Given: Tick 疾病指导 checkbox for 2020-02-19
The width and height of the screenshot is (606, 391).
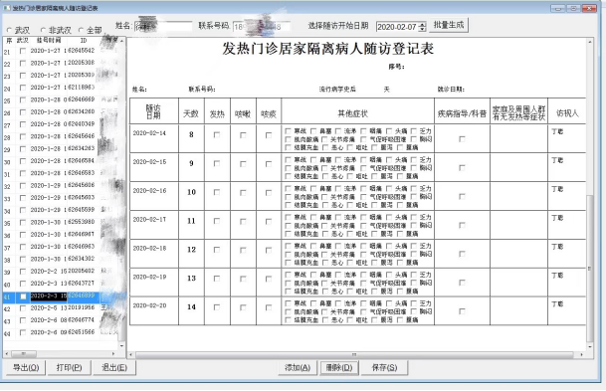Looking at the screenshot, I should pyautogui.click(x=462, y=283).
